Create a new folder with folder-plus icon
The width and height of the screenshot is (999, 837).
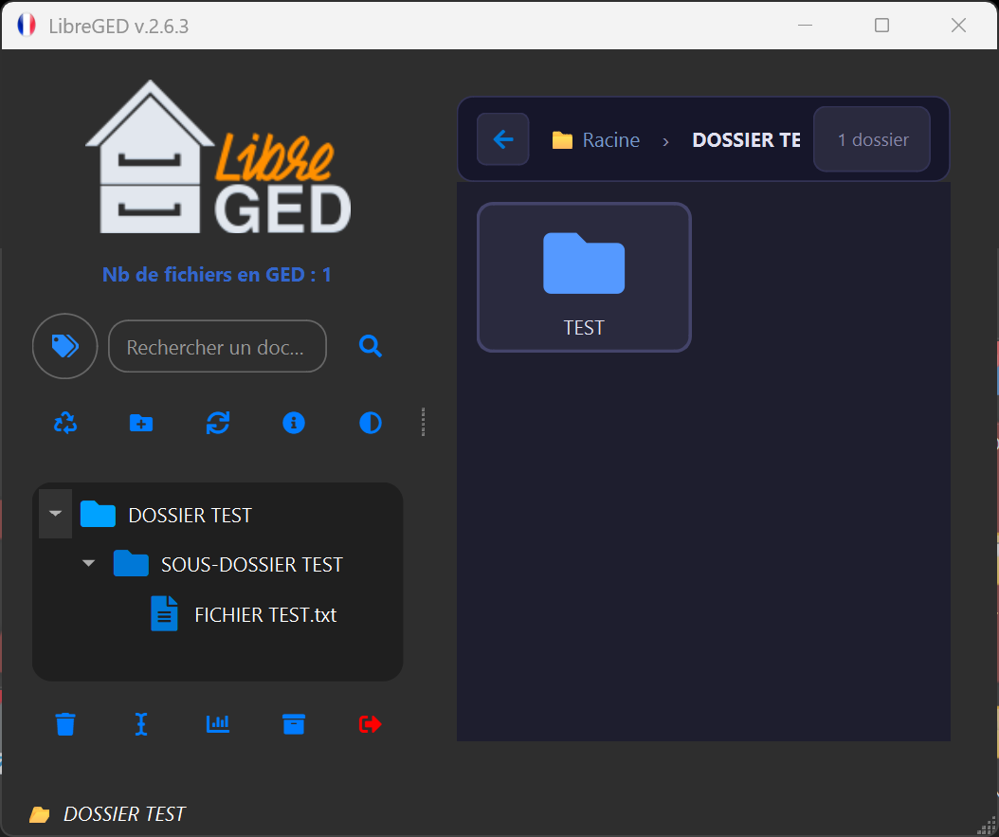click(x=141, y=423)
